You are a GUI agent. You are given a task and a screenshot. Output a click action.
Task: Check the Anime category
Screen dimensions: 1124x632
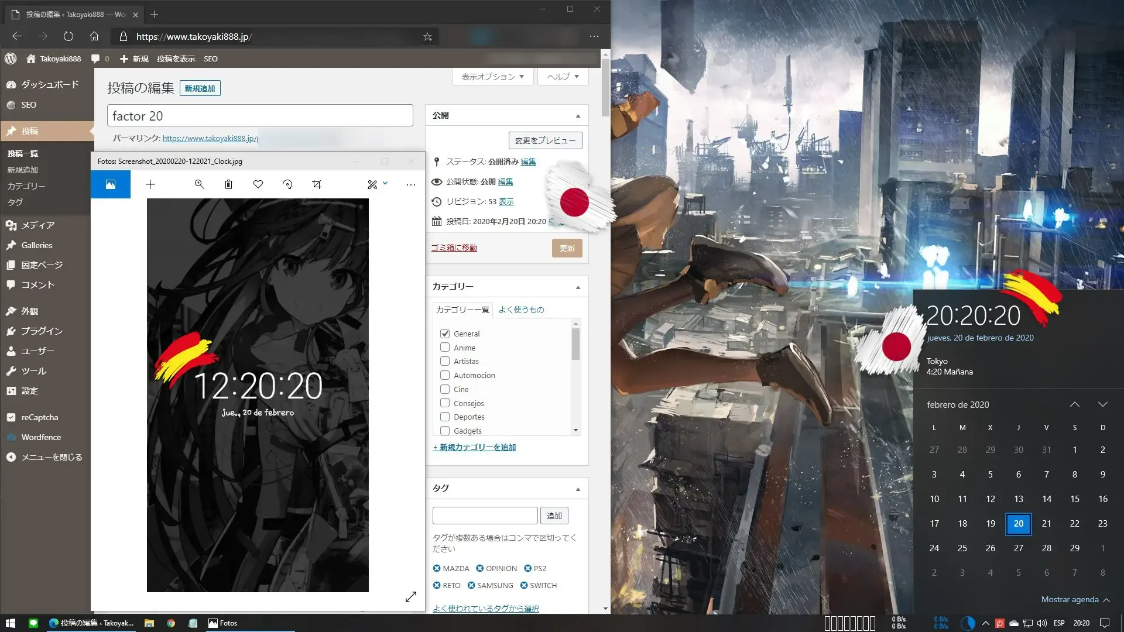click(445, 348)
